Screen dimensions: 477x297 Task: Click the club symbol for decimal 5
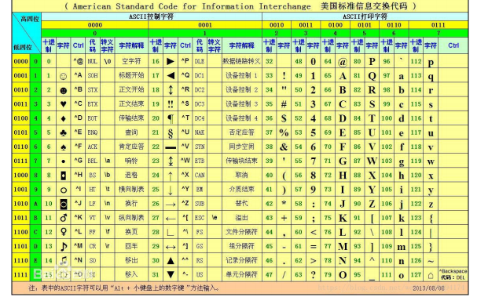pyautogui.click(x=64, y=133)
